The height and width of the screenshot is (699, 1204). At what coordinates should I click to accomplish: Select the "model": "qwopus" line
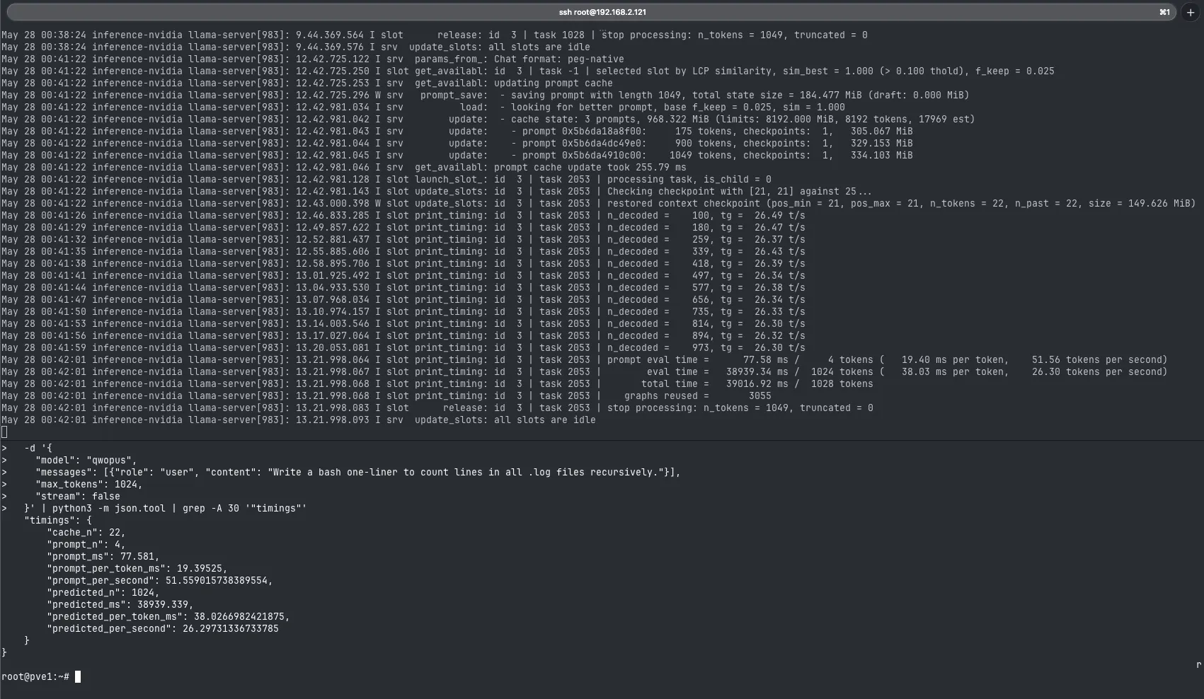[x=86, y=460]
